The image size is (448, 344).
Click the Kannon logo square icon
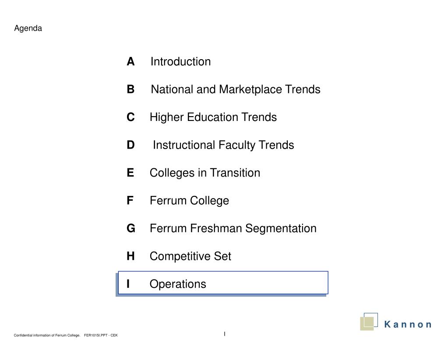[369, 322]
